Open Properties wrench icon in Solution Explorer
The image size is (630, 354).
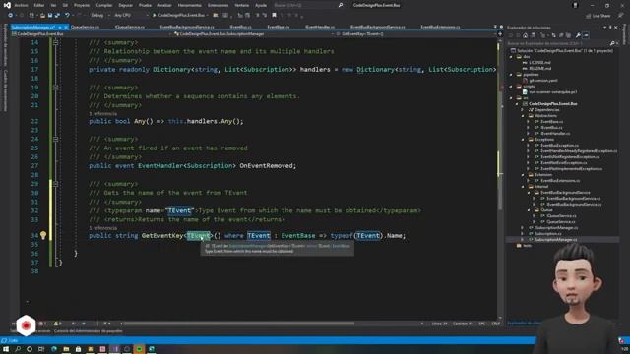click(x=578, y=35)
